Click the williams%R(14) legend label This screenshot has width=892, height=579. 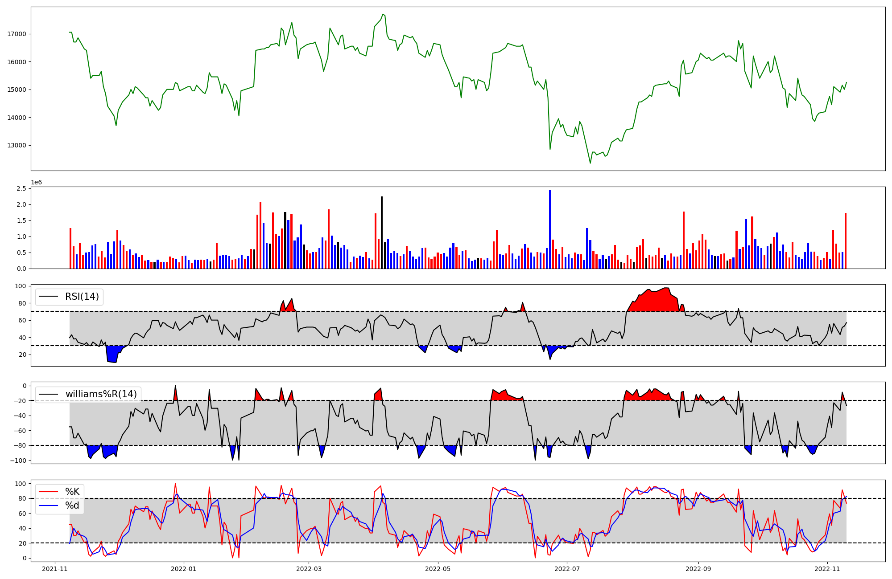click(x=101, y=394)
